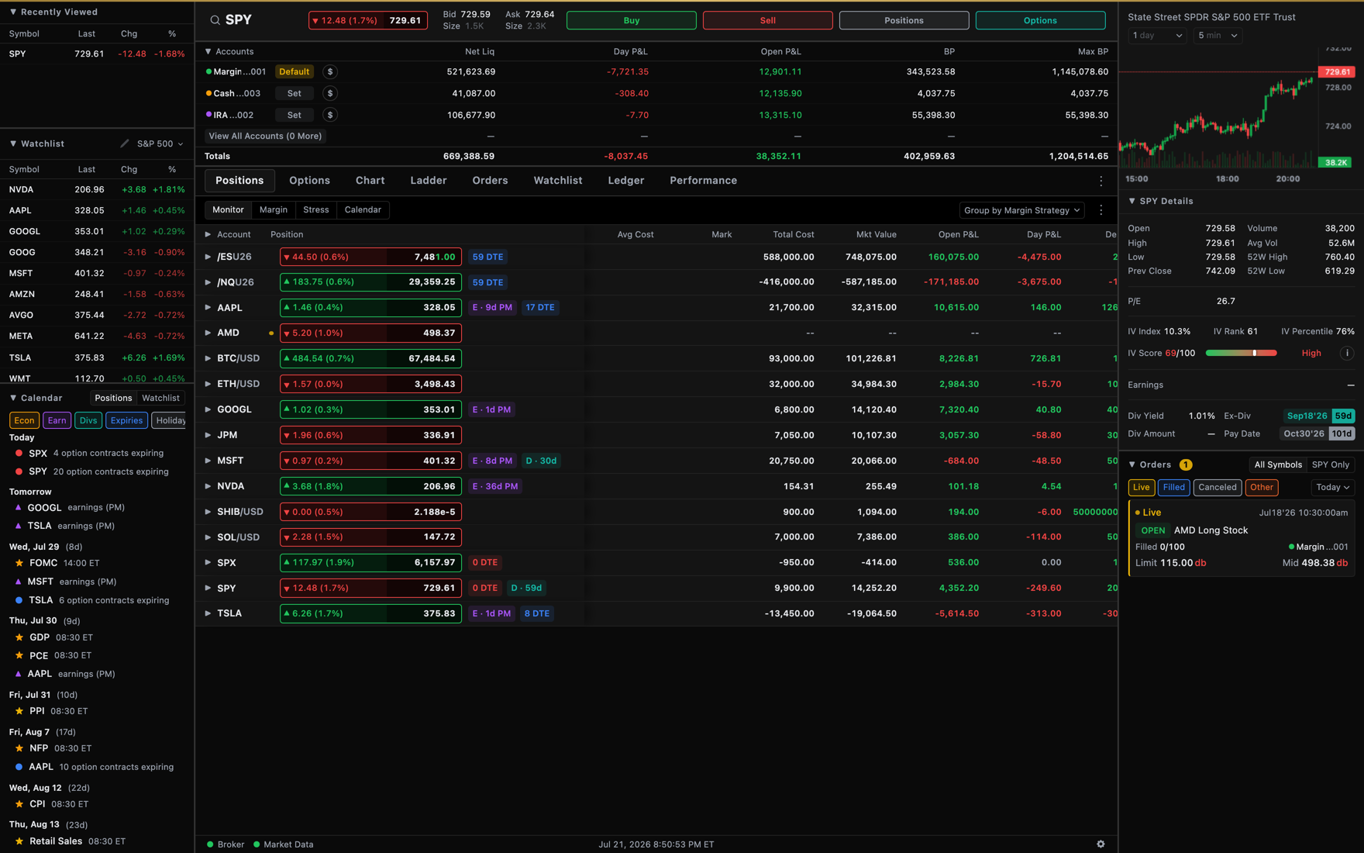Open the positions grouping three-dot menu
Viewport: 1364px width, 853px height.
coord(1101,210)
